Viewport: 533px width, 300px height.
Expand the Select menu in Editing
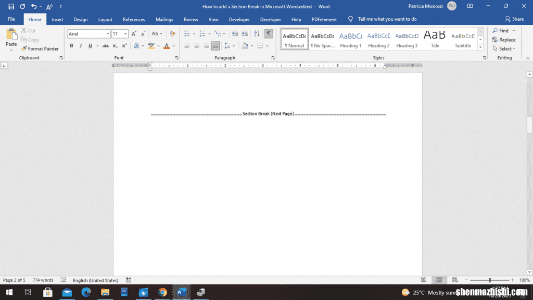[505, 48]
